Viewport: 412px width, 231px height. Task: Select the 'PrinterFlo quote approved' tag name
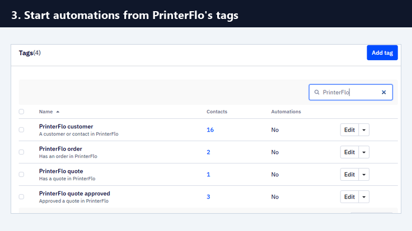(x=74, y=194)
